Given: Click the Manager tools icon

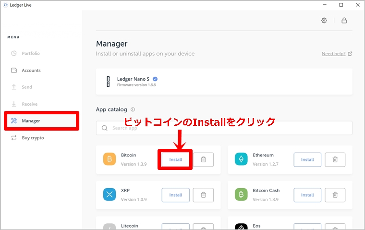Looking at the screenshot, I should pos(14,121).
